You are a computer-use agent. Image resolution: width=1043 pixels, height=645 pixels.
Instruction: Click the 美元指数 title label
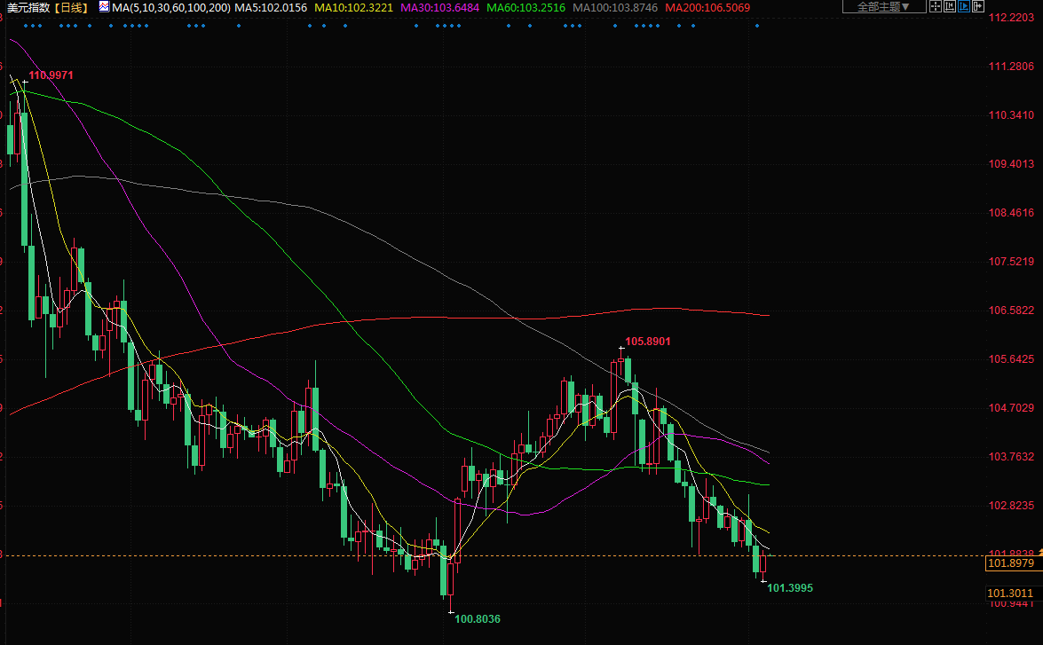pyautogui.click(x=28, y=7)
